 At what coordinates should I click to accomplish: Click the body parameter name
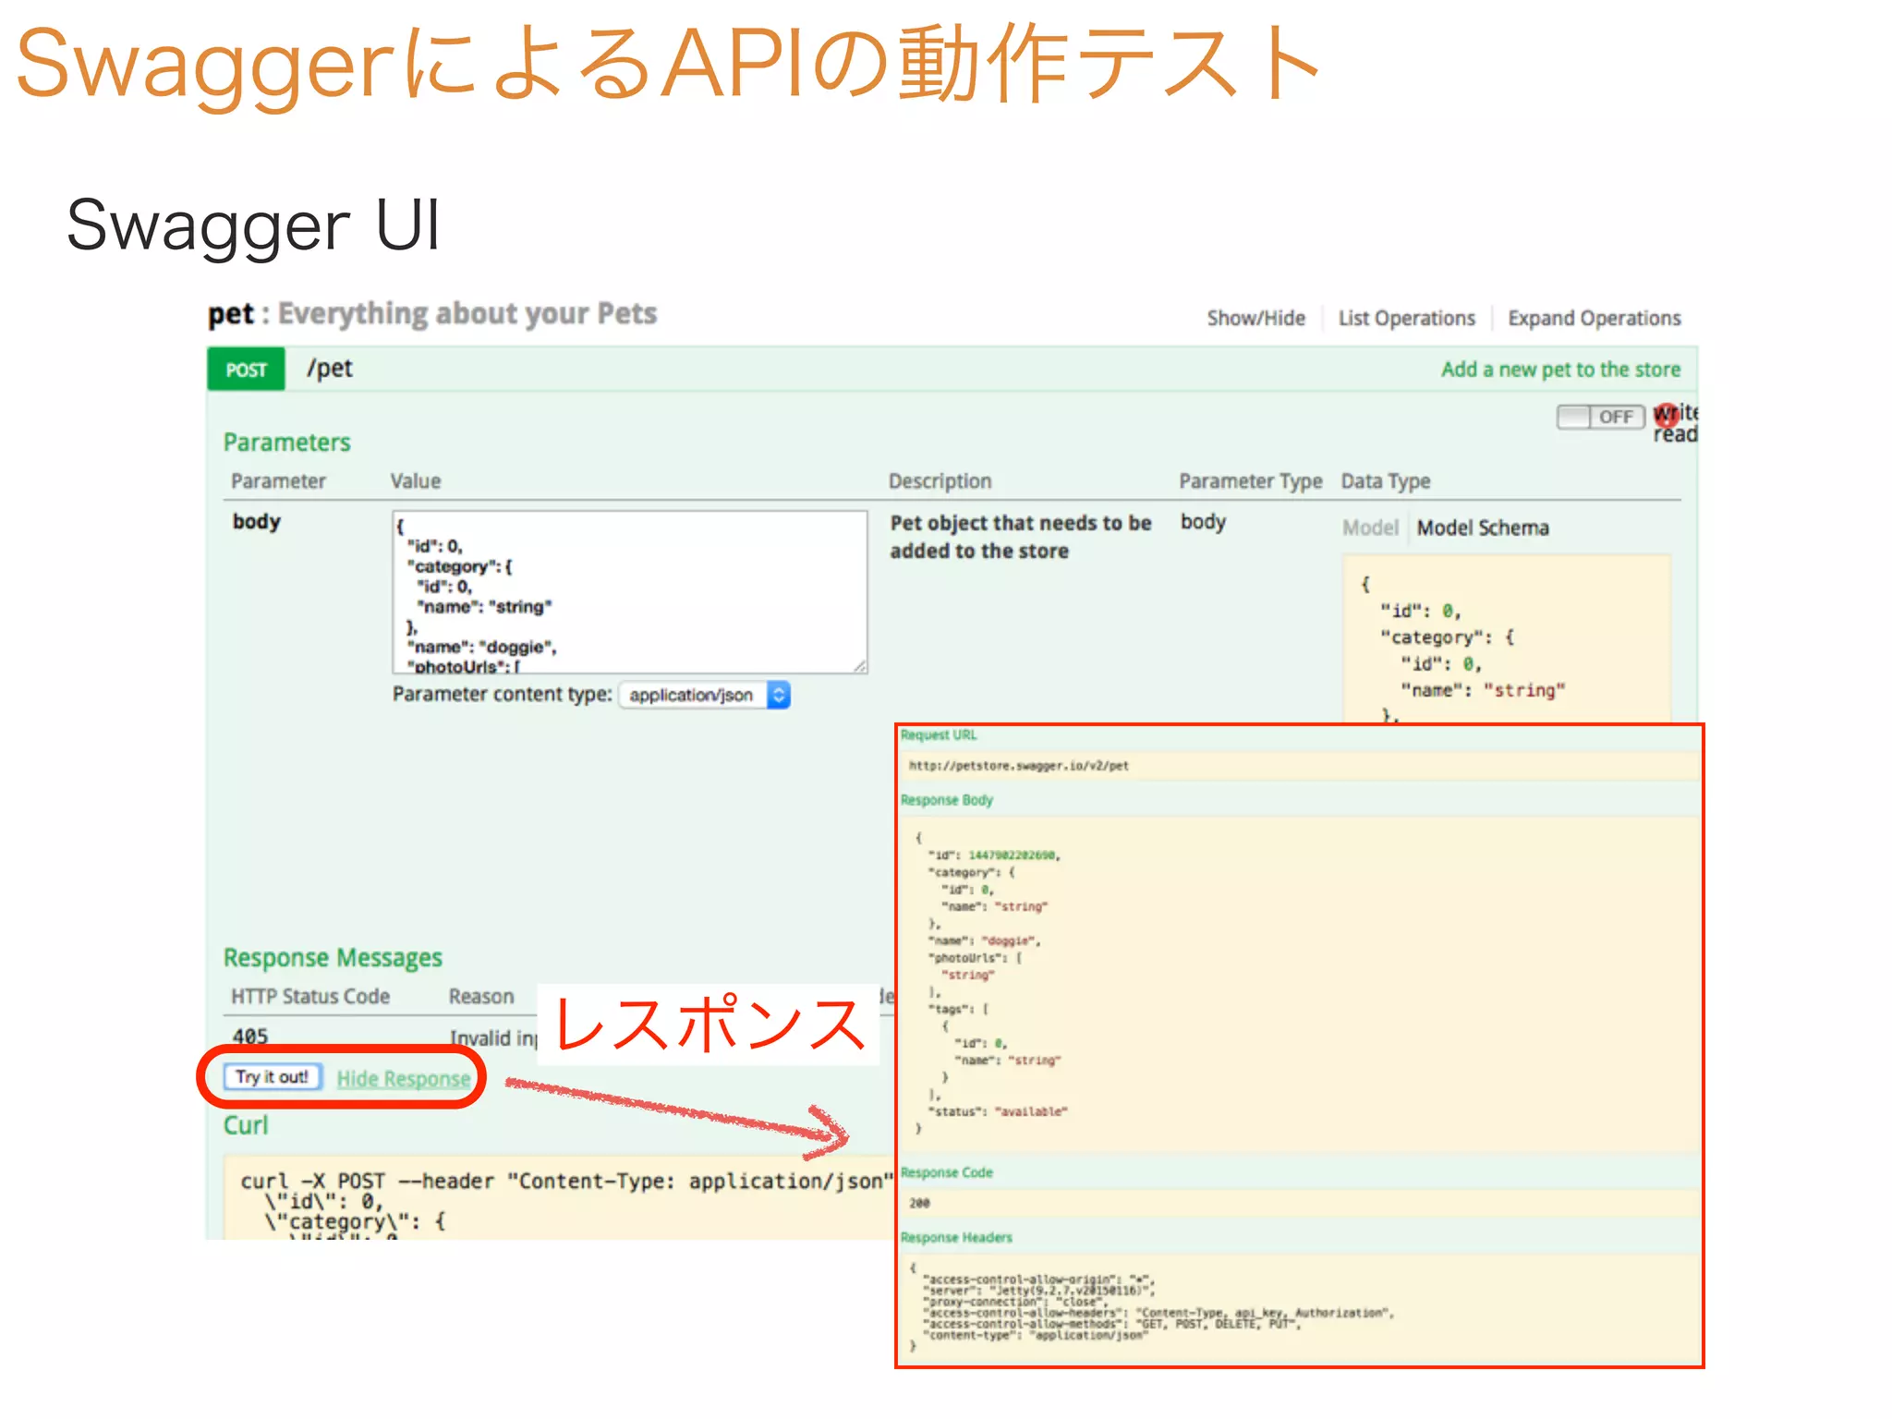(x=256, y=522)
